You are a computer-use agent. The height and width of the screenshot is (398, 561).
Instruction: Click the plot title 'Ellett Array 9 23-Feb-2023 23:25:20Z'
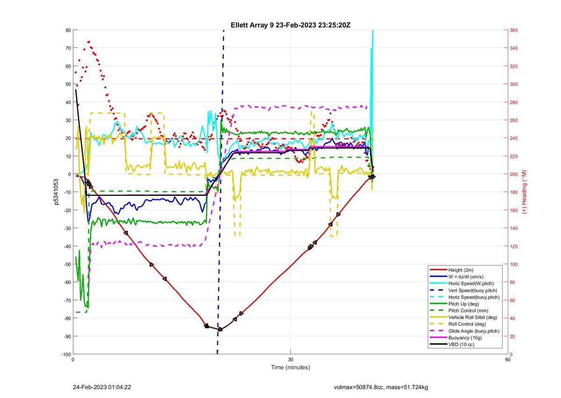290,25
